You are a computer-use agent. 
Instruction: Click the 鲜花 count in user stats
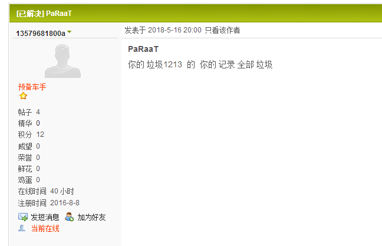click(x=38, y=169)
